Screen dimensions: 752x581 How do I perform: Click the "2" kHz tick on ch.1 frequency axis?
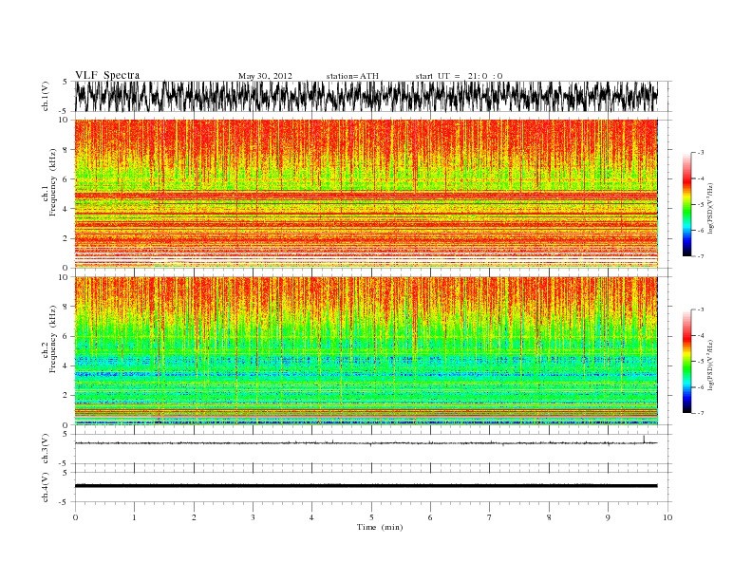tap(66, 238)
